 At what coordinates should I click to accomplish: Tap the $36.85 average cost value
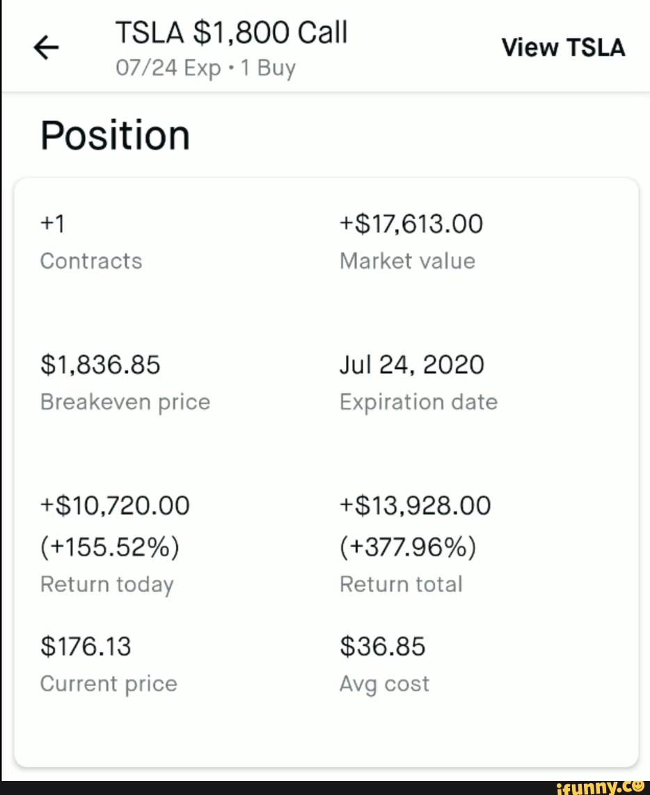(x=383, y=647)
